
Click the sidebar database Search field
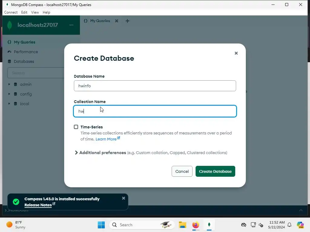tap(36, 73)
